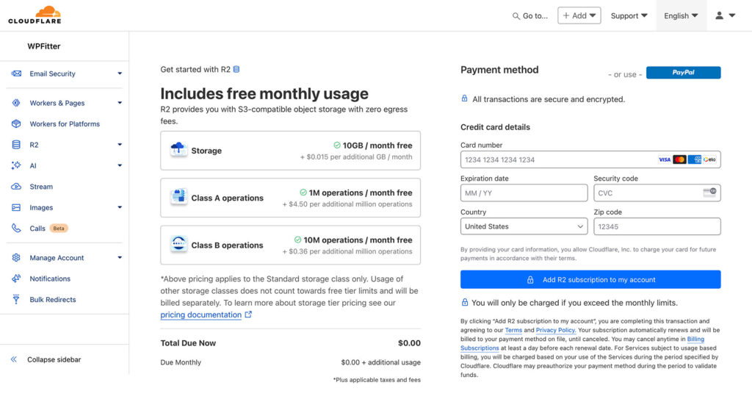Viewport: 752px width, 413px height.
Task: Click the Notifications megaphone icon
Action: (16, 279)
